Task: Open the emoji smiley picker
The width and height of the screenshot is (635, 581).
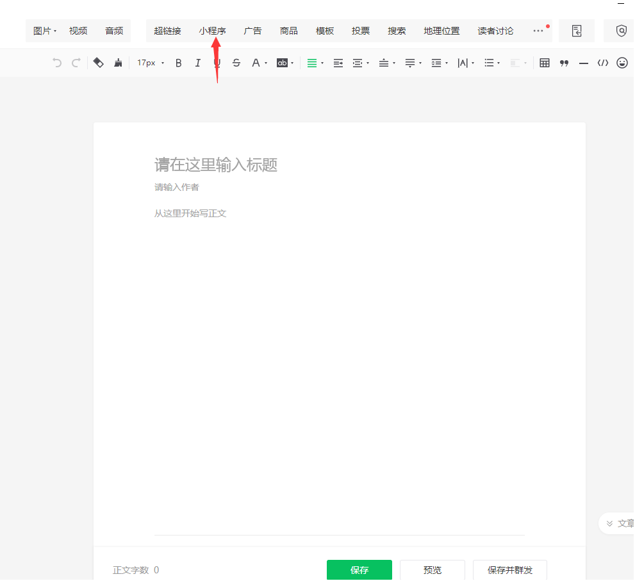Action: (622, 63)
